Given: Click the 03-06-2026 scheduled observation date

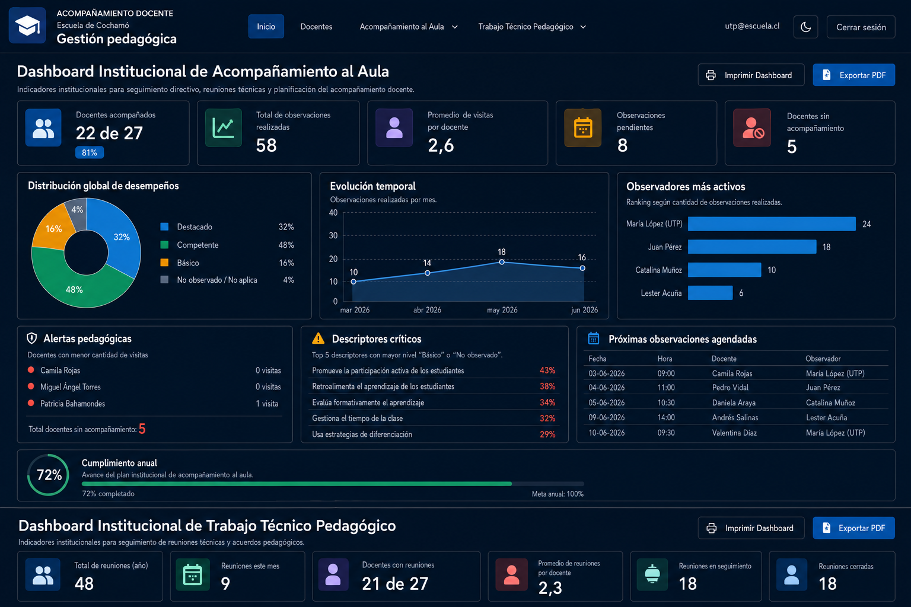Looking at the screenshot, I should [606, 373].
